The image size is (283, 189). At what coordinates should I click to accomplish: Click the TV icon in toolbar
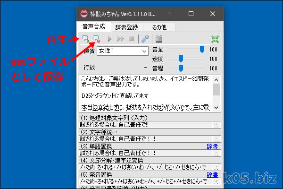tap(159, 39)
